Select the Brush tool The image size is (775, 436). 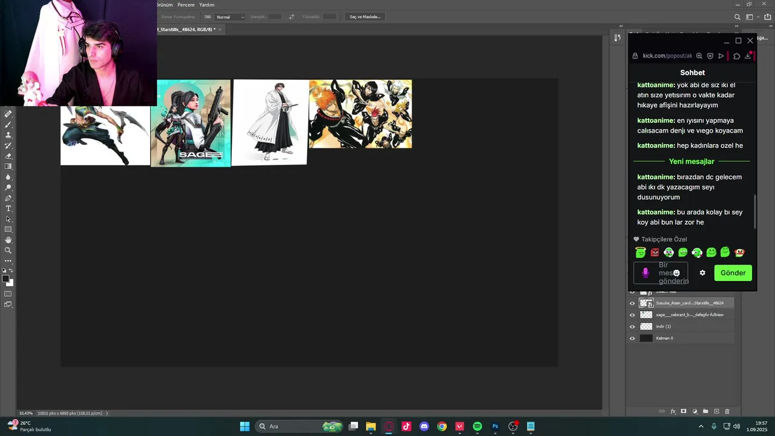pyautogui.click(x=8, y=124)
